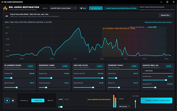
Task: Expand the basic (Music) model dropdown
Action: coord(157,71)
